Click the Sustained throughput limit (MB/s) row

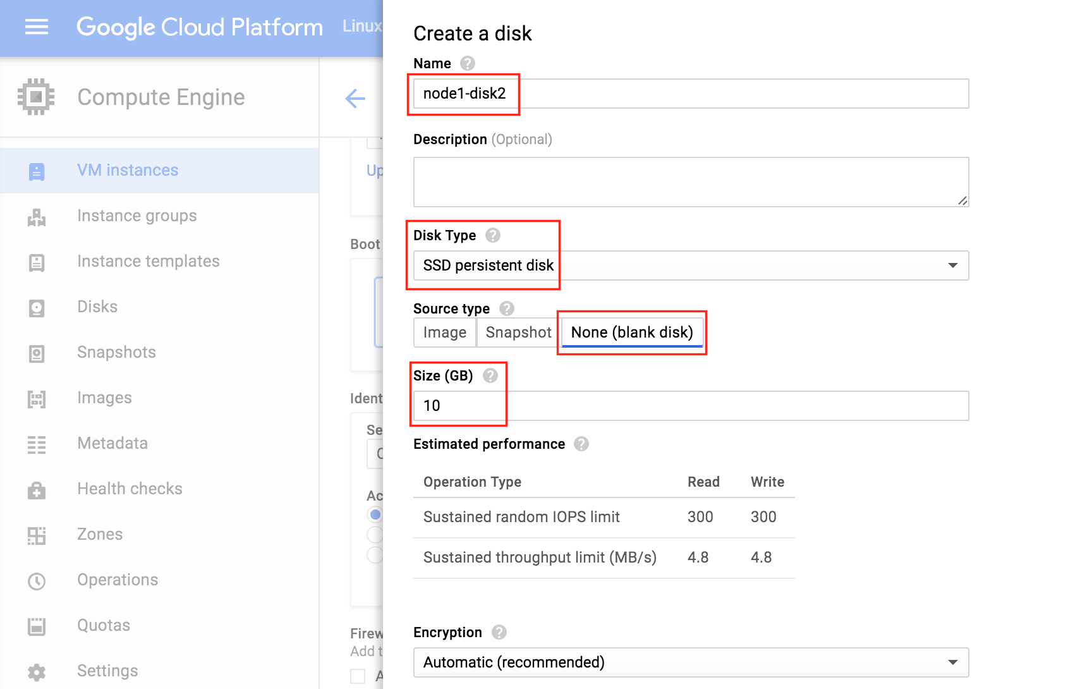(604, 558)
